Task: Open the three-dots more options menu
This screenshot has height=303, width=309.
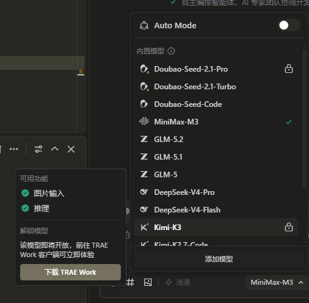Action: point(14,149)
